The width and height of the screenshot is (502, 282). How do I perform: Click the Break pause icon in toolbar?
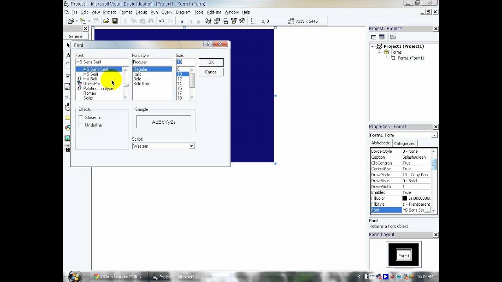tap(191, 22)
